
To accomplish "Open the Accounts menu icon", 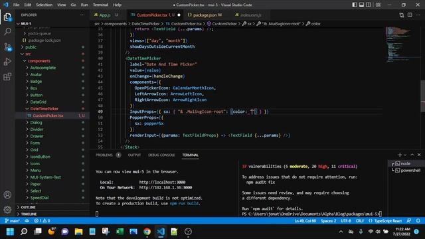I will [7, 195].
